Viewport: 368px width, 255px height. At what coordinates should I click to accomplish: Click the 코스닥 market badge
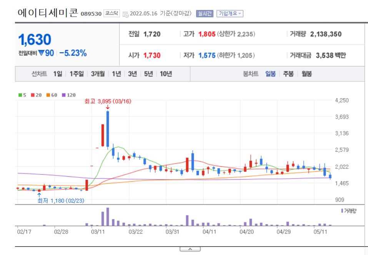pos(112,13)
